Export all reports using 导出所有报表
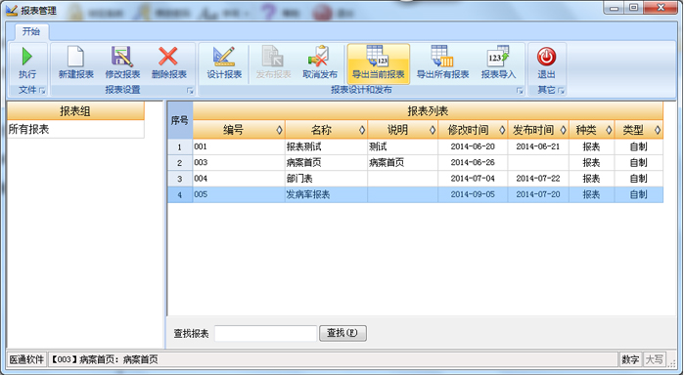This screenshot has height=375, width=685. pyautogui.click(x=442, y=63)
